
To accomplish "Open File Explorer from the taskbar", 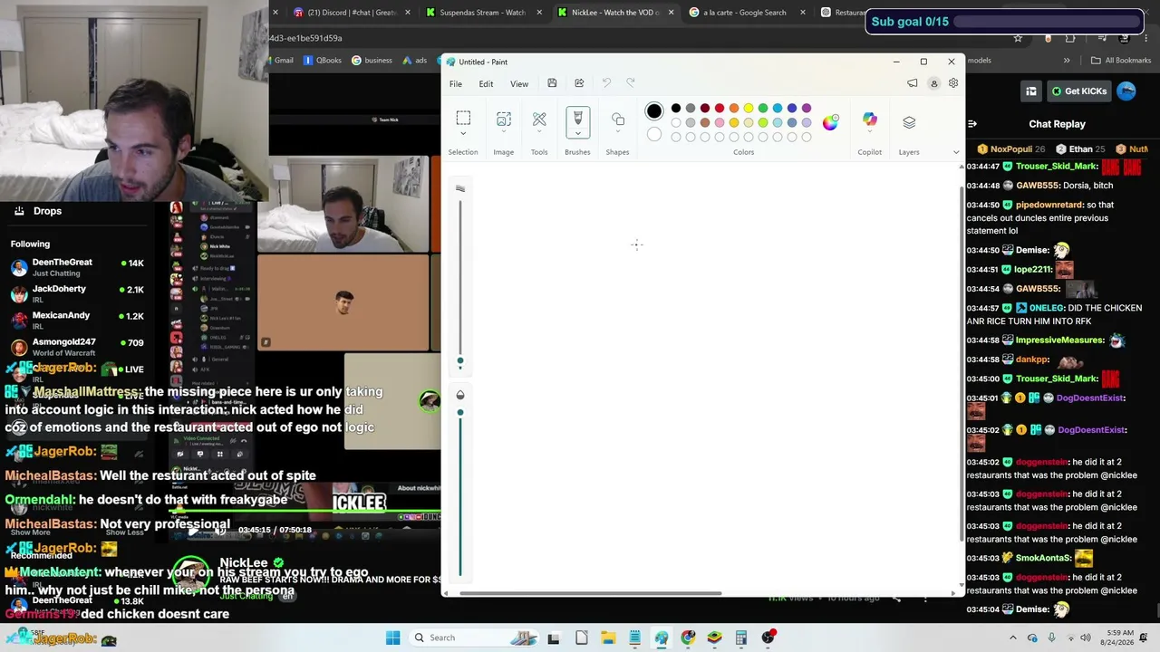I will click(x=608, y=638).
